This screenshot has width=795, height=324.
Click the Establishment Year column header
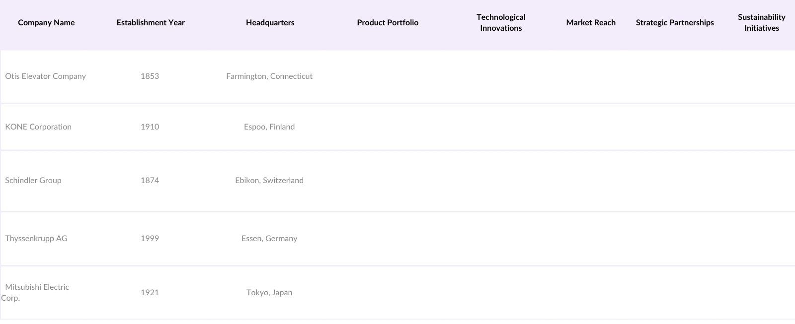point(151,23)
